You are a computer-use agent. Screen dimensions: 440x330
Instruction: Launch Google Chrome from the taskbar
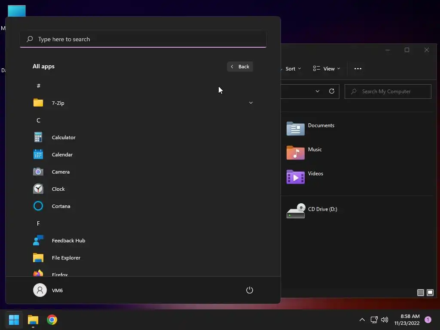click(x=52, y=320)
